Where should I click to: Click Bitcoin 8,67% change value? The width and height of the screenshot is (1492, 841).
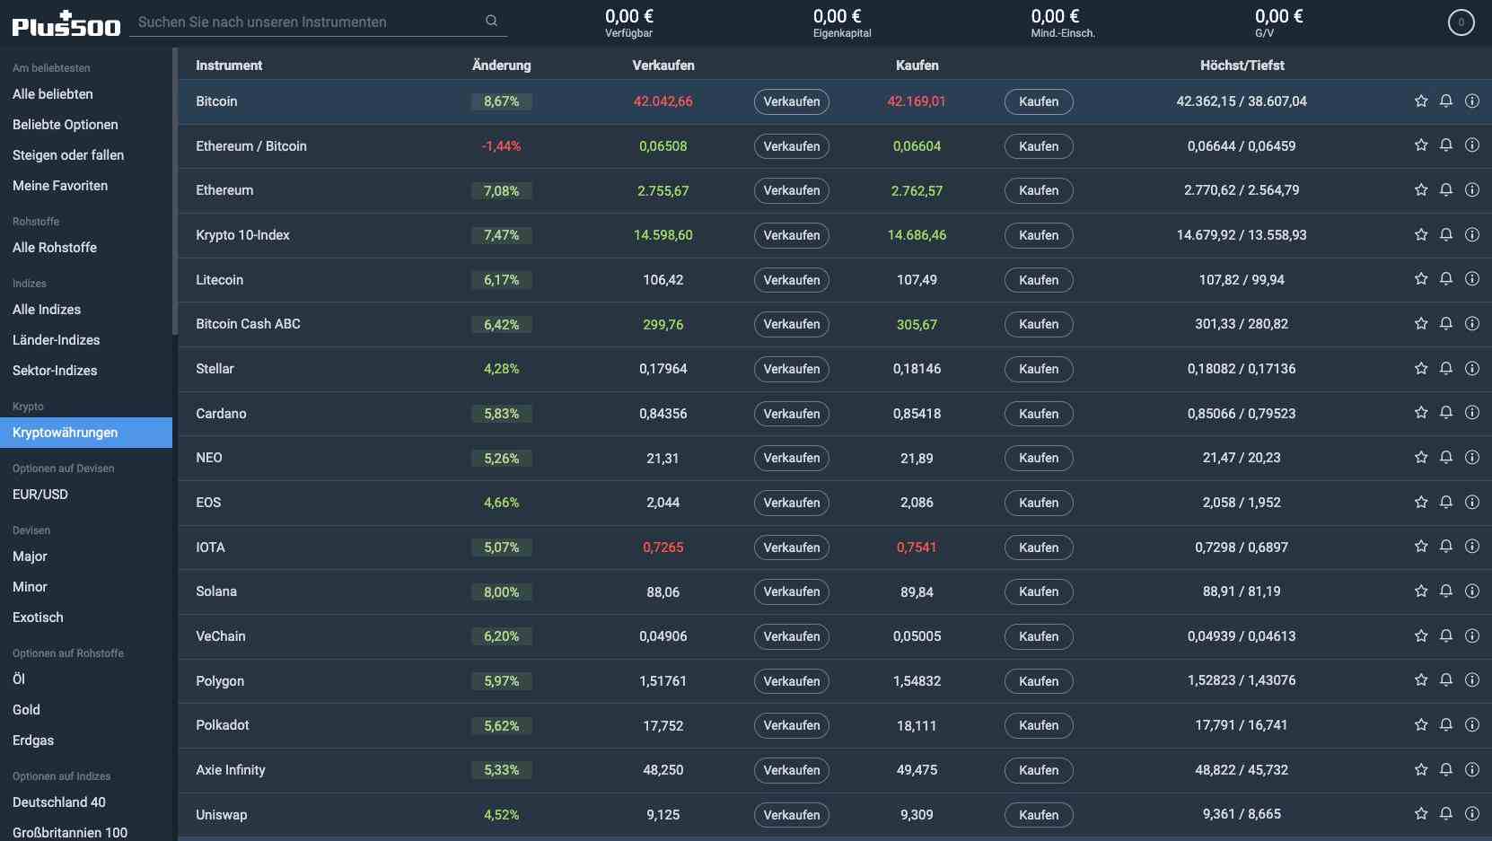(501, 101)
